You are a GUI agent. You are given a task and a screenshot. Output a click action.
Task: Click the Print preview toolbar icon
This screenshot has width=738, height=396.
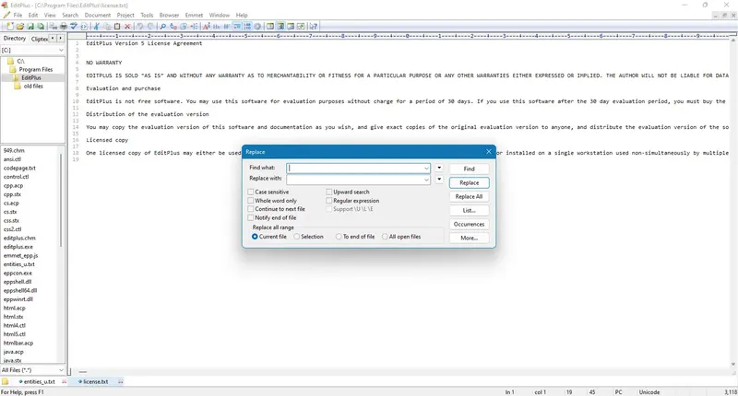tap(54, 27)
